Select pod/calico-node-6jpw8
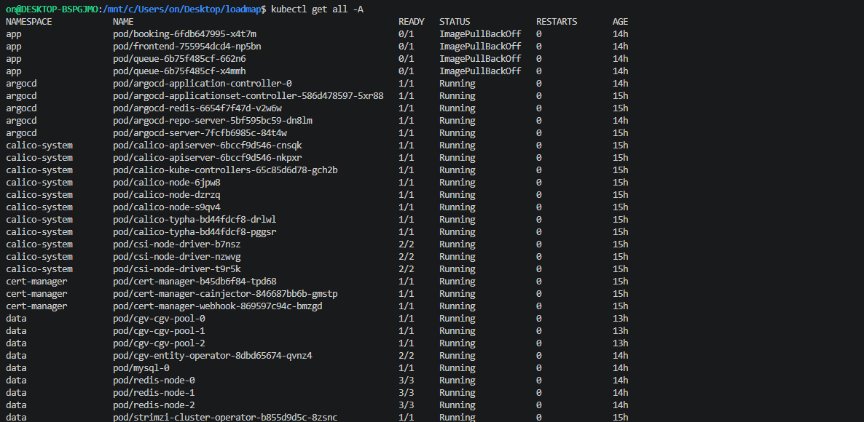Image resolution: width=864 pixels, height=422 pixels. (x=166, y=182)
